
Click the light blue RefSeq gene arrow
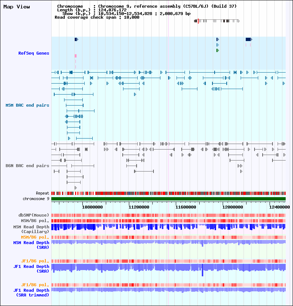pyautogui.click(x=218, y=45)
